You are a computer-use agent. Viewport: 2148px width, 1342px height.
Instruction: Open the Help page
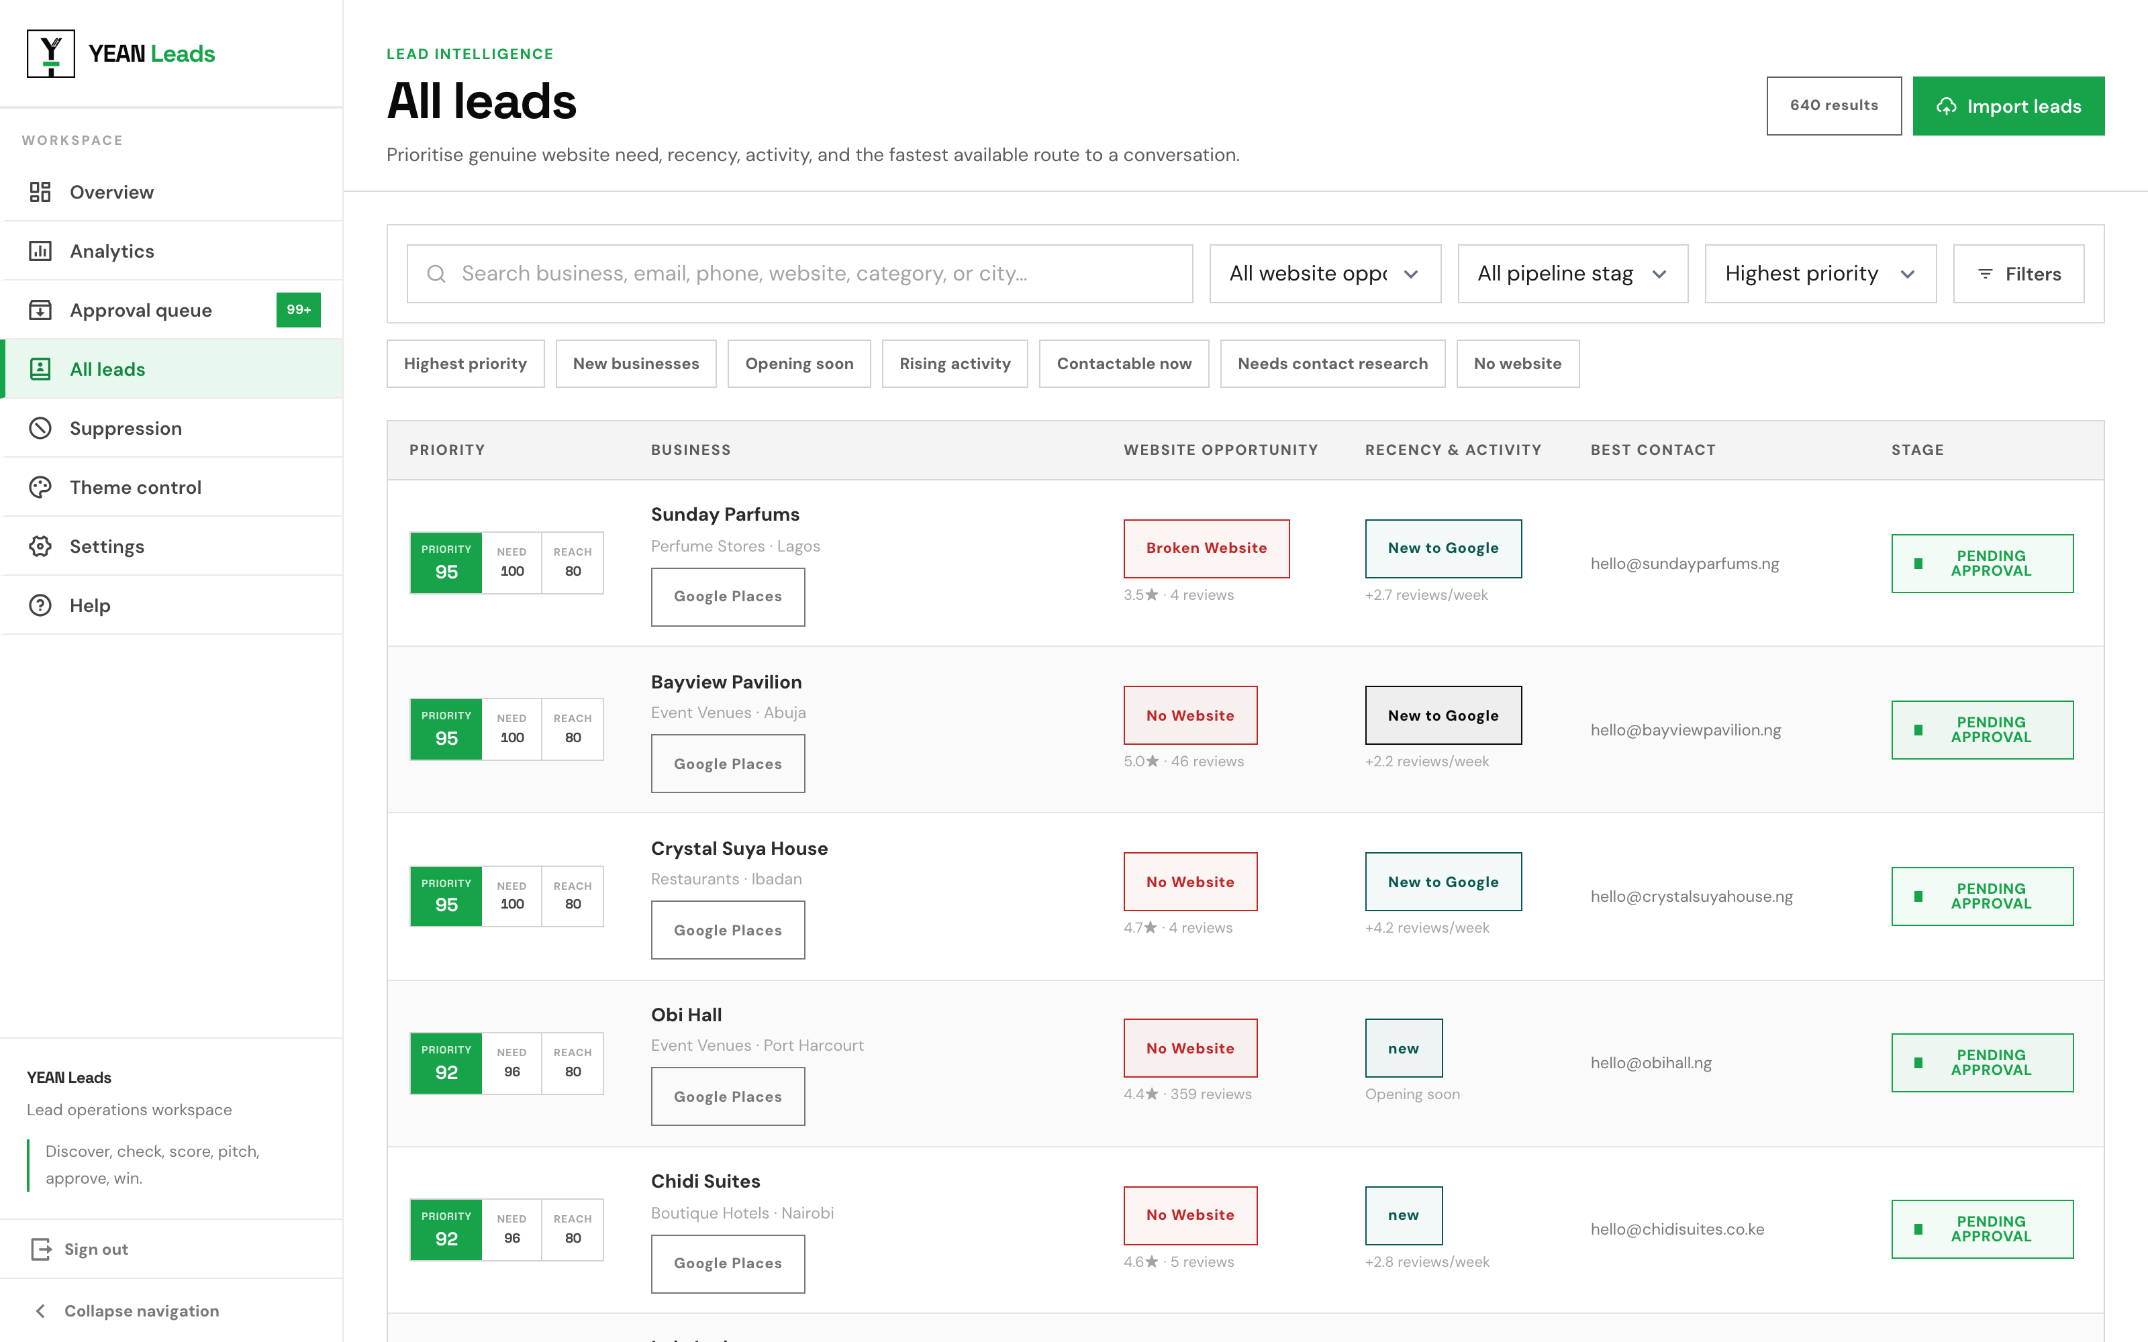(173, 605)
